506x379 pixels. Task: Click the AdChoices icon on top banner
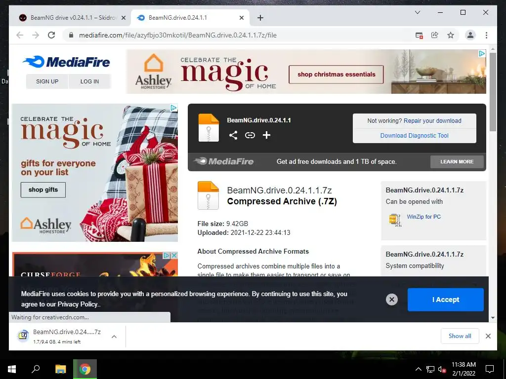click(x=482, y=53)
